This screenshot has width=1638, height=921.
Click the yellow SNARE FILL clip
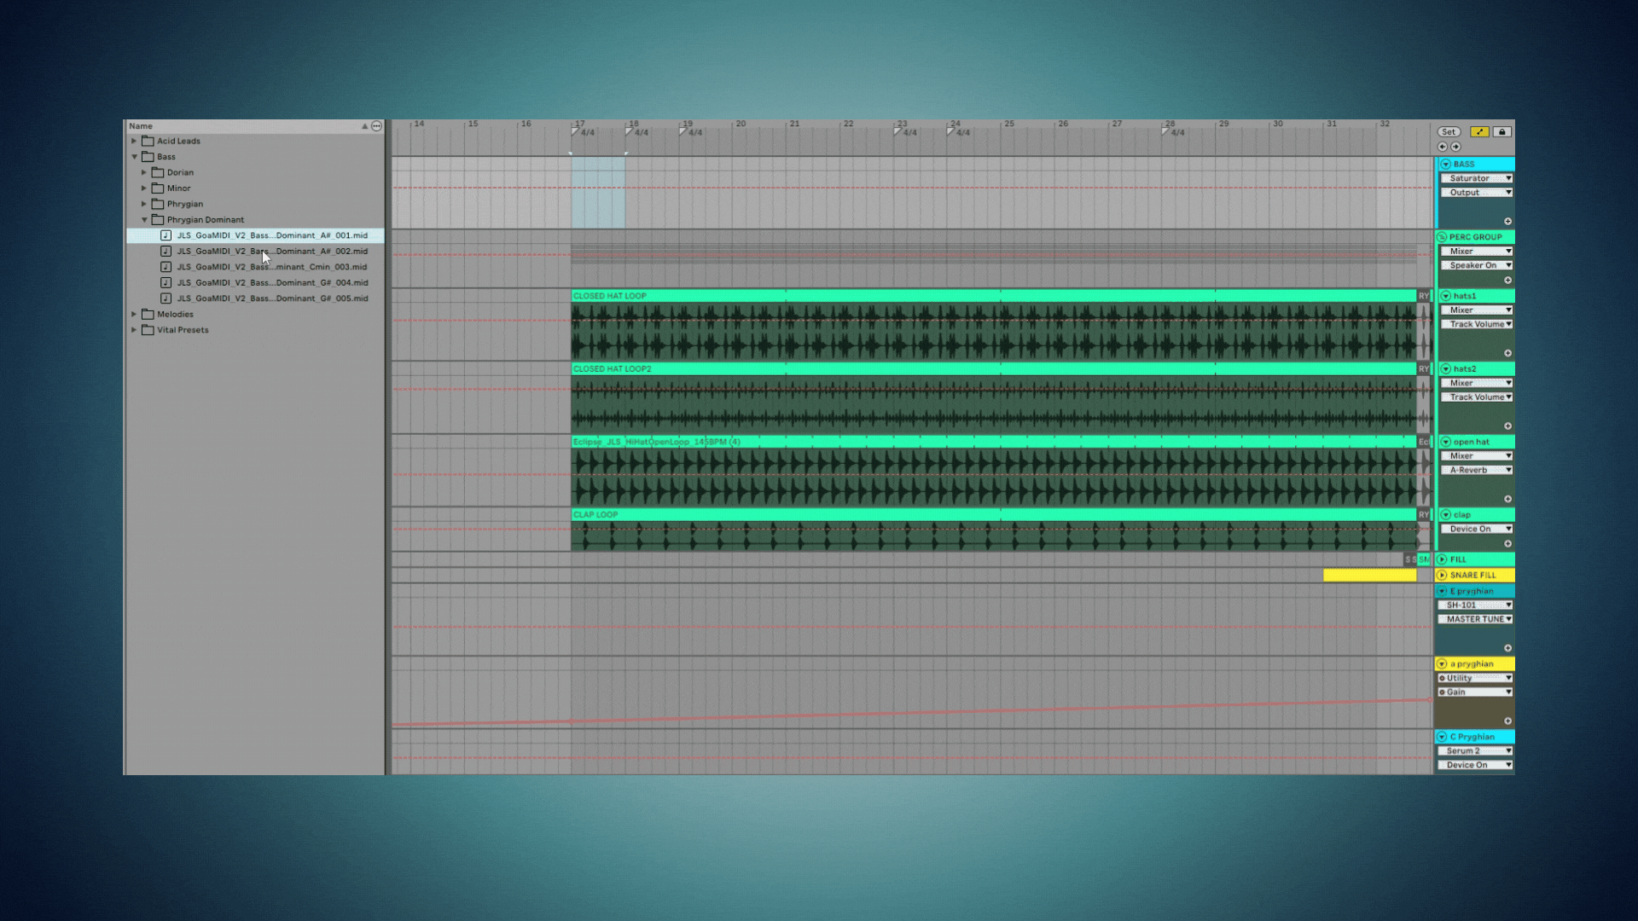point(1369,576)
